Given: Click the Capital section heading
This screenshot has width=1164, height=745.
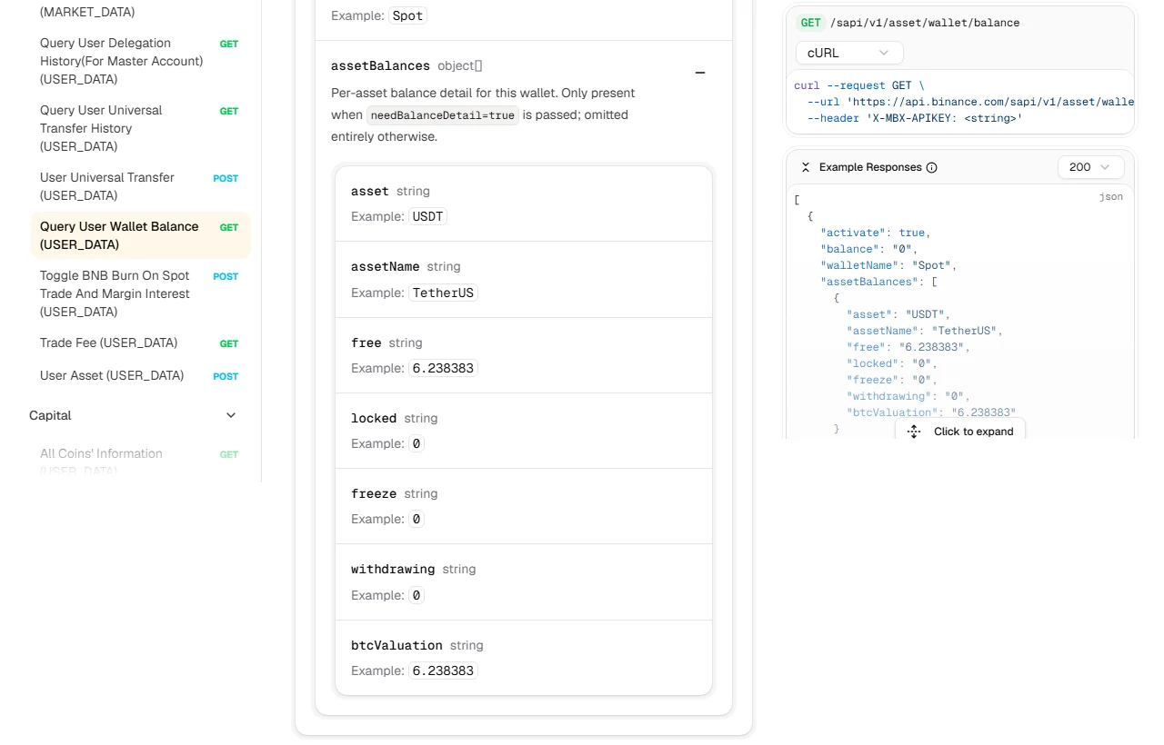Looking at the screenshot, I should point(50,415).
